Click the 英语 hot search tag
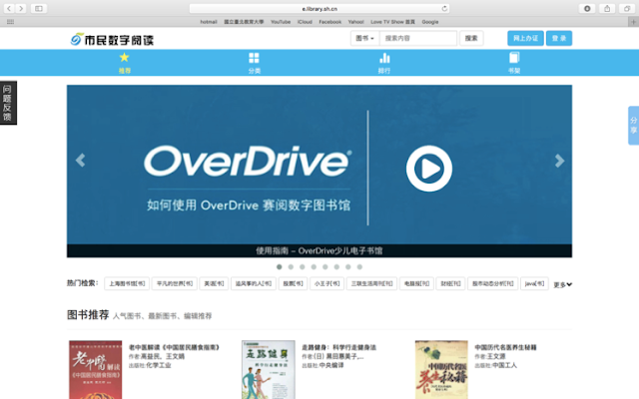639x399 pixels. pos(214,283)
